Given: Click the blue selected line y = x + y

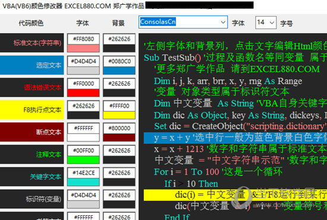Looking at the screenshot, I should coord(235,137).
